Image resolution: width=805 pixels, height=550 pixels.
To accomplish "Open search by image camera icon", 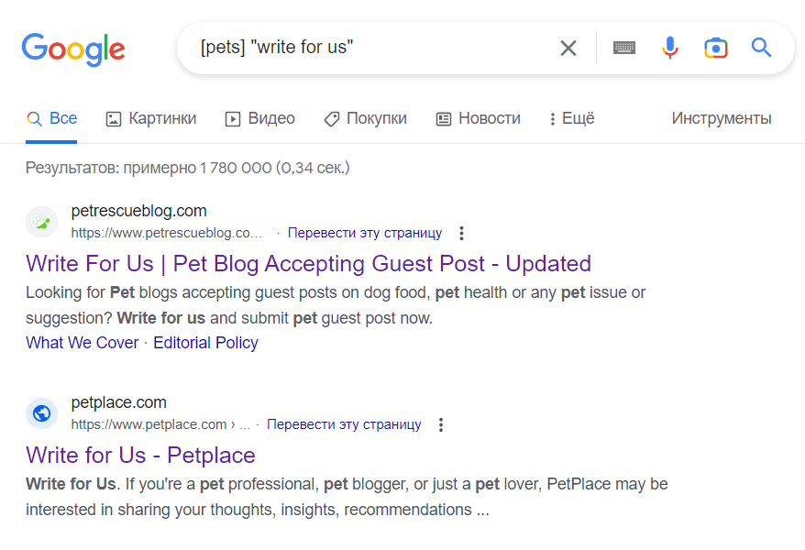I will [x=716, y=49].
